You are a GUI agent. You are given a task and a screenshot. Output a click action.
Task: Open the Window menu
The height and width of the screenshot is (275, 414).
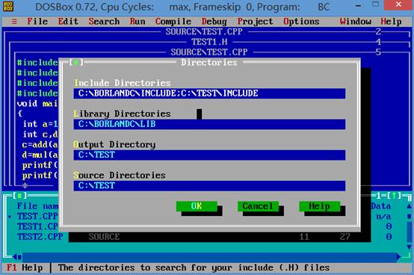coord(356,22)
